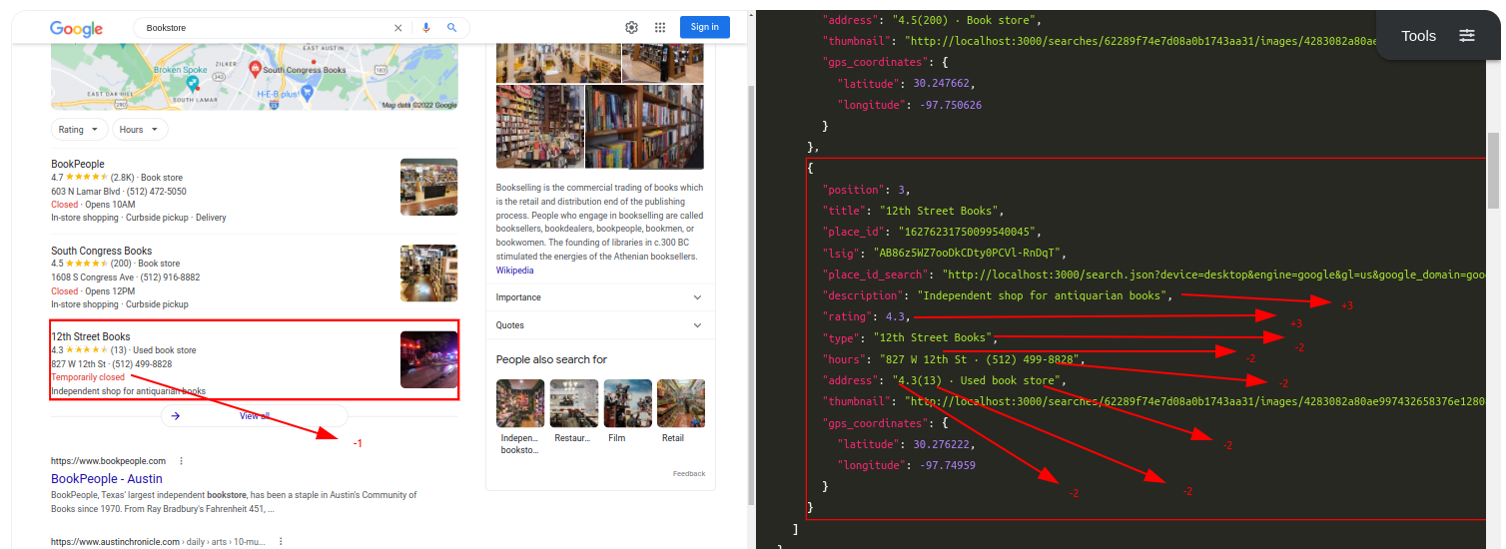Click the JSON "lsig" value line
Screen dimensions: 1506x549
pos(946,254)
